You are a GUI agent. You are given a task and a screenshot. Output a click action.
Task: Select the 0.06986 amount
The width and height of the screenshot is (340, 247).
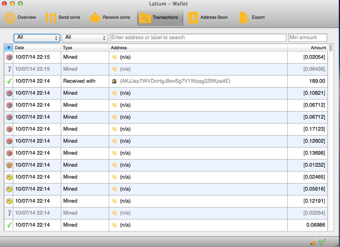(x=316, y=225)
